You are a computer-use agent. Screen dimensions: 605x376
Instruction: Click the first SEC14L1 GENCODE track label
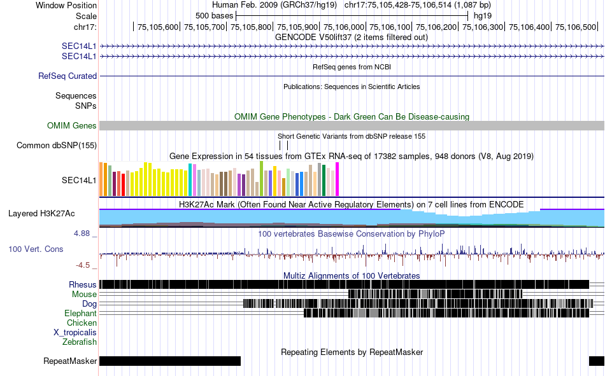79,46
